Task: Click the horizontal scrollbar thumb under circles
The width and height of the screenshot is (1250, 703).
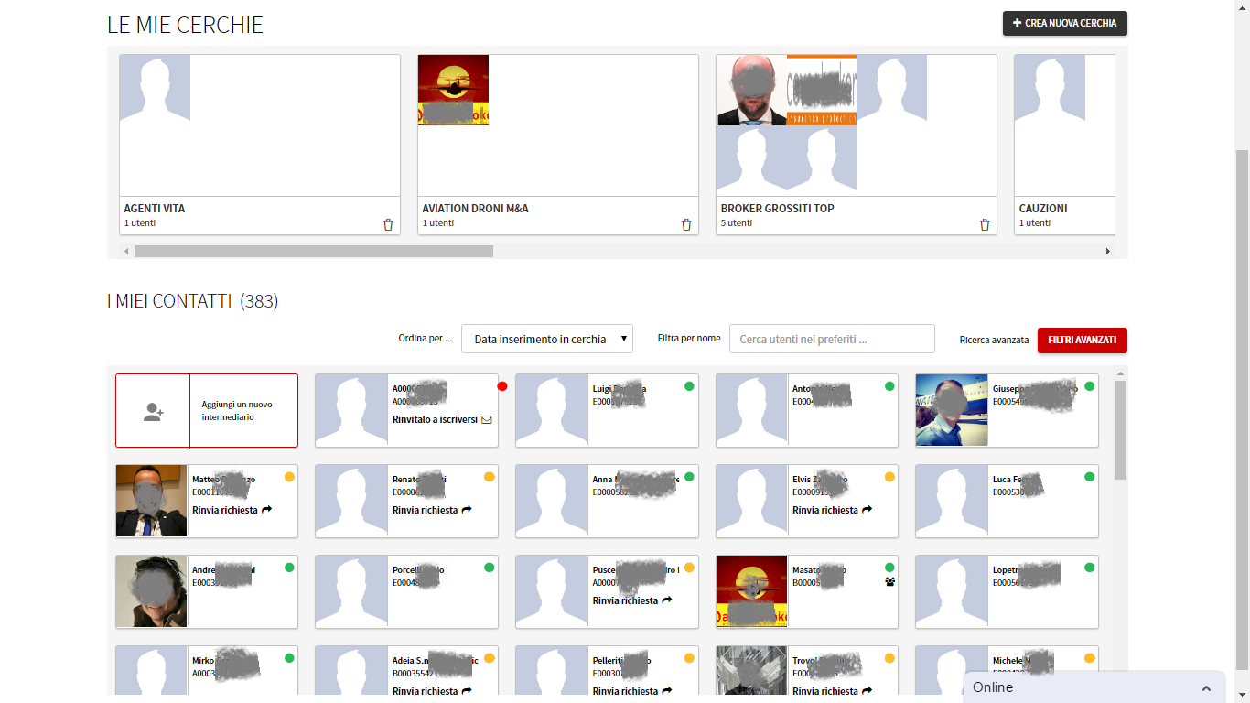Action: click(x=313, y=251)
